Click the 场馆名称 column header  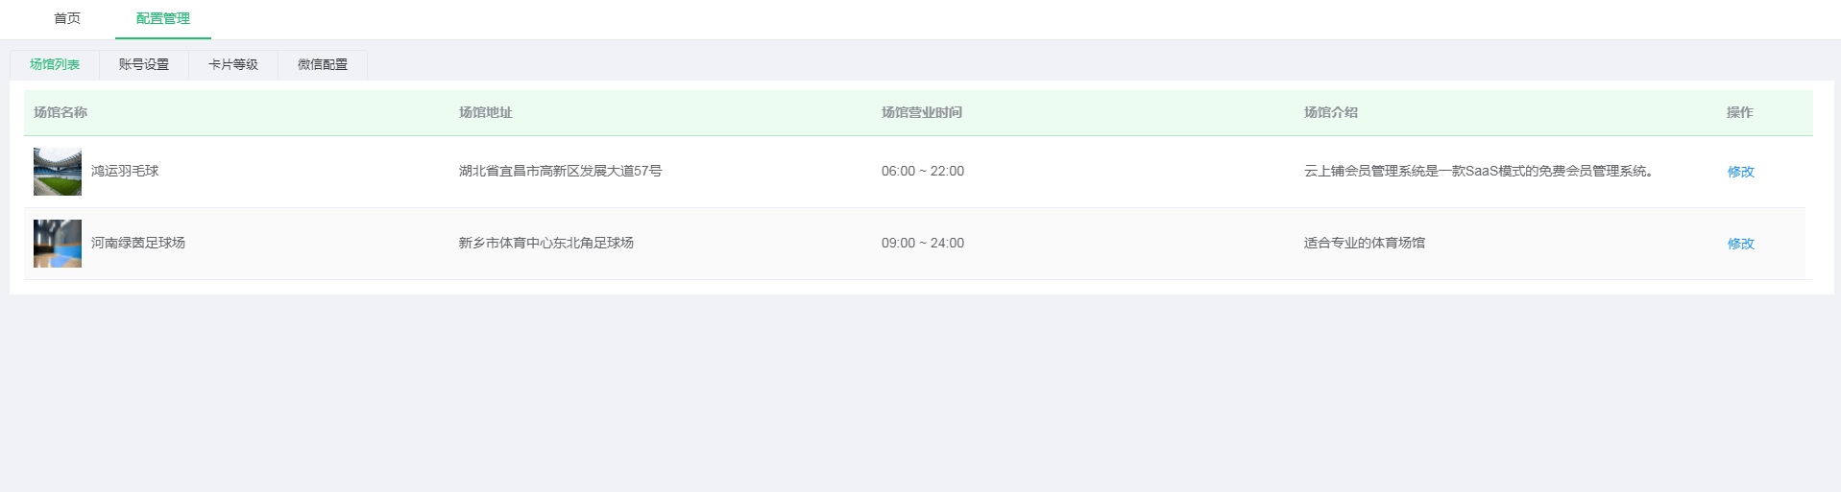(61, 112)
